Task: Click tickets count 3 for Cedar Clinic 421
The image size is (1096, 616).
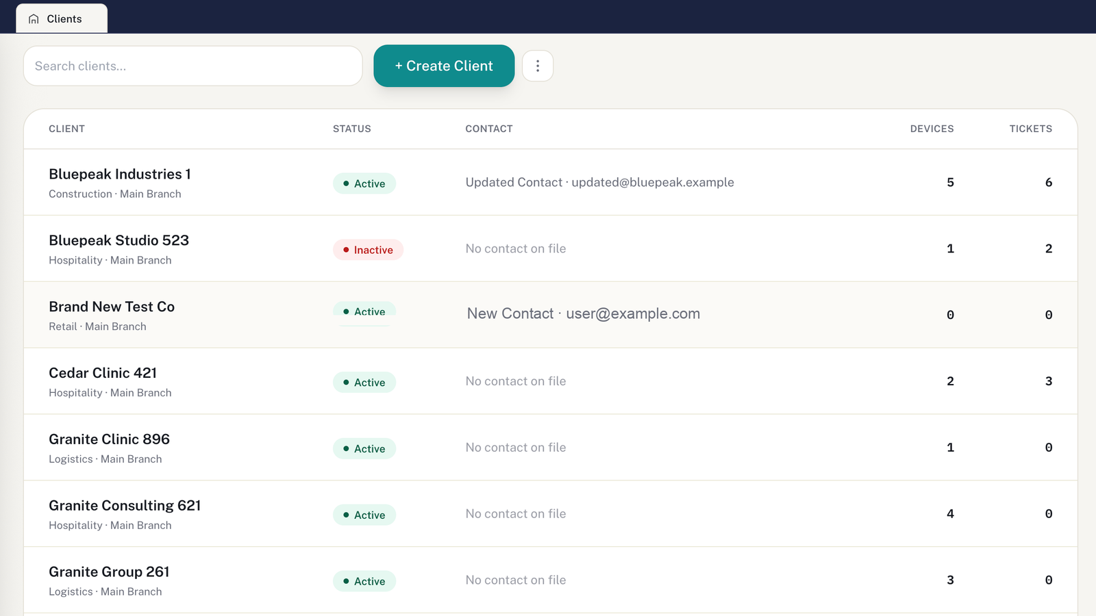Action: point(1049,381)
